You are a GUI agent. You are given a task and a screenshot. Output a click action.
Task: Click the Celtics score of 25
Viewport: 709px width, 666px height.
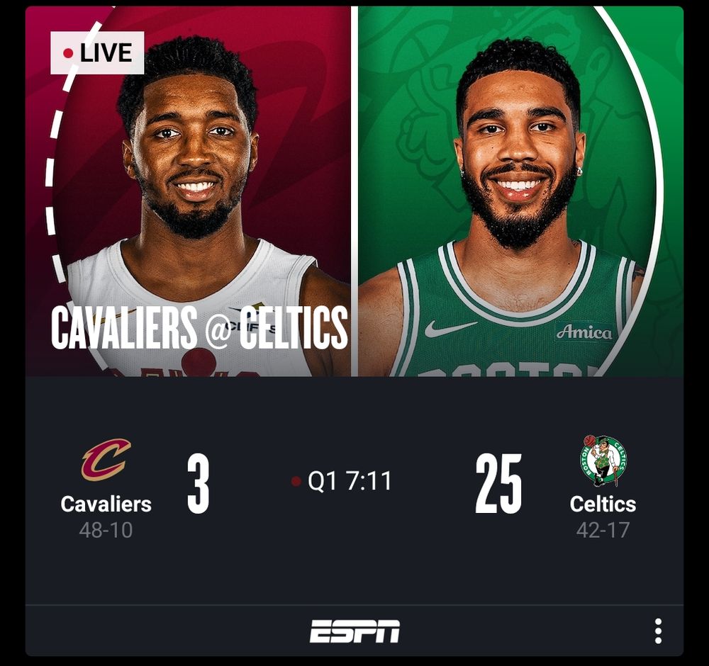(498, 484)
